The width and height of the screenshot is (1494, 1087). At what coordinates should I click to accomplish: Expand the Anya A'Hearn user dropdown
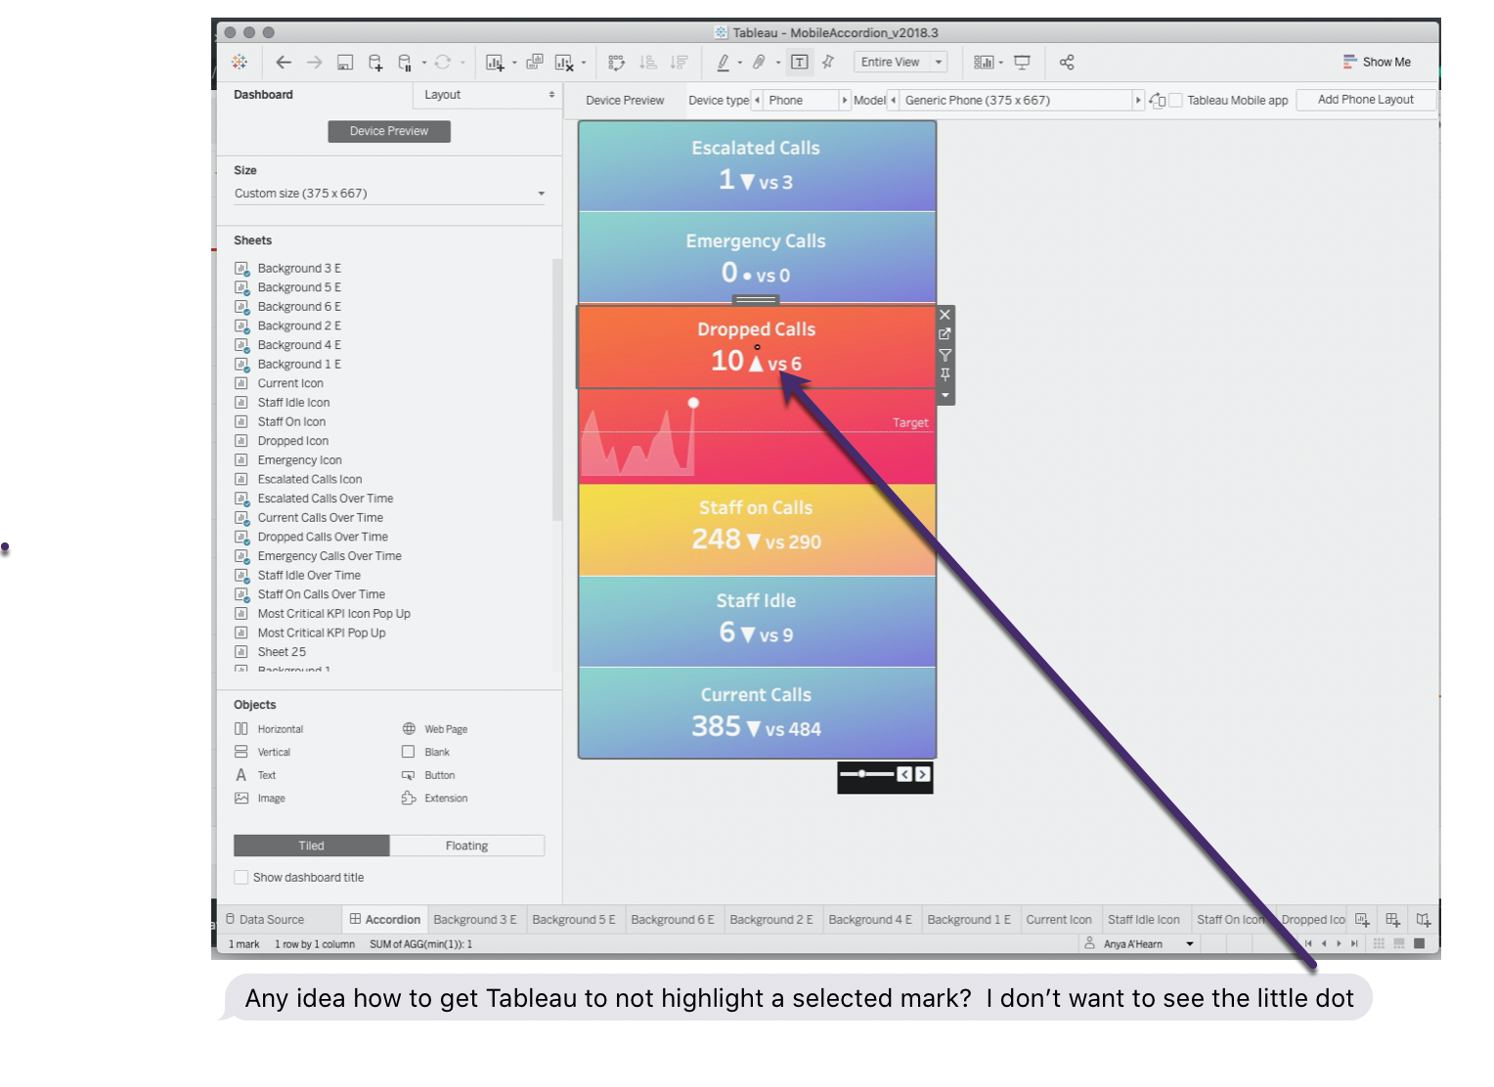(x=1190, y=944)
